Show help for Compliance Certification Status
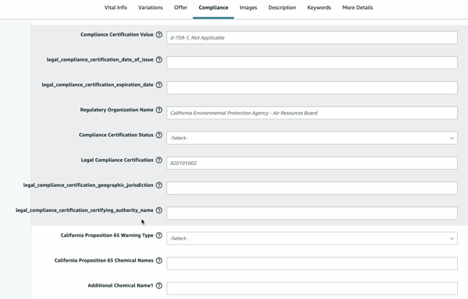Screen dimensions: 468x299 (x=159, y=135)
